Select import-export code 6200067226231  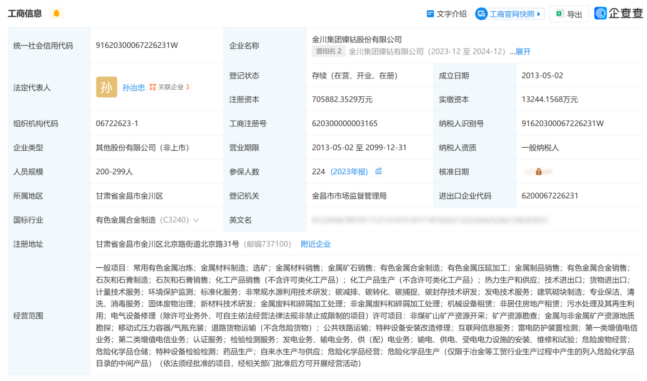[x=549, y=196]
